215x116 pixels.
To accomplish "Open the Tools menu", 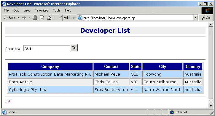I will point(57,10).
